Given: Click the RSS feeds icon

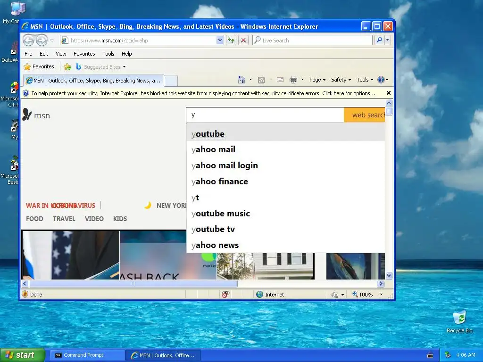Looking at the screenshot, I should pyautogui.click(x=261, y=80).
